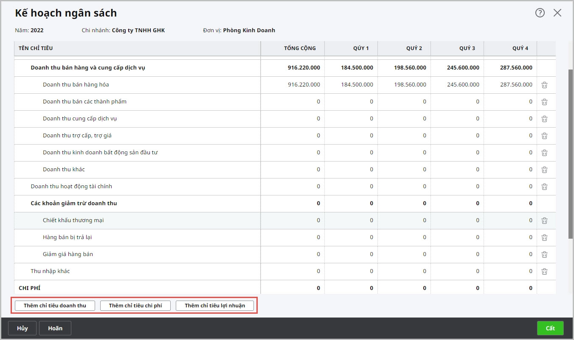Edit Quý 3 cell of Chiết khấu thương mại

pos(457,220)
